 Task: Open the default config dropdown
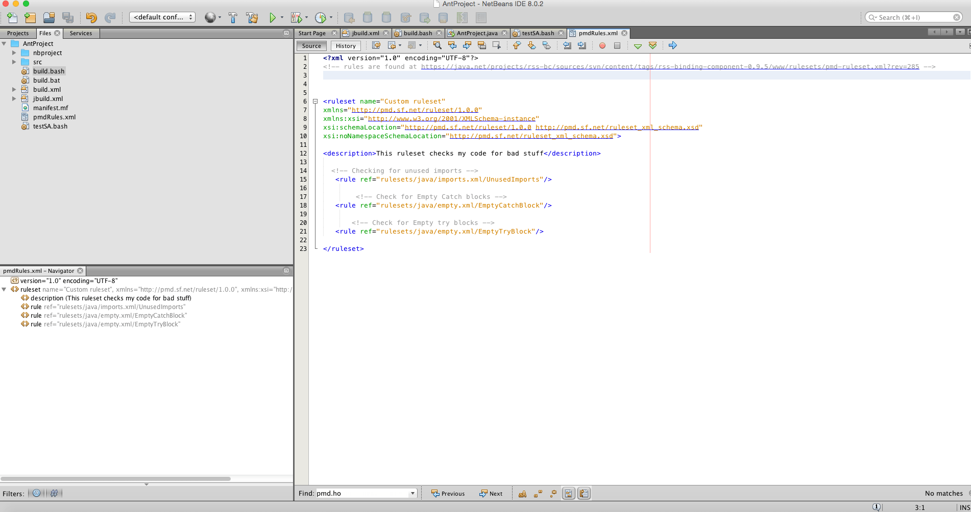[162, 17]
